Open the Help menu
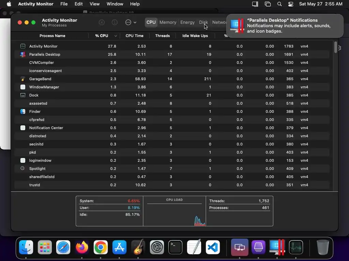This screenshot has width=349, height=261. tap(135, 4)
